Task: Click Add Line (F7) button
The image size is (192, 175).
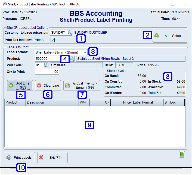Action: coord(20,85)
